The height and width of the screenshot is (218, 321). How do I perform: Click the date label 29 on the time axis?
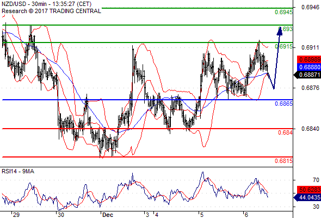click(16, 215)
